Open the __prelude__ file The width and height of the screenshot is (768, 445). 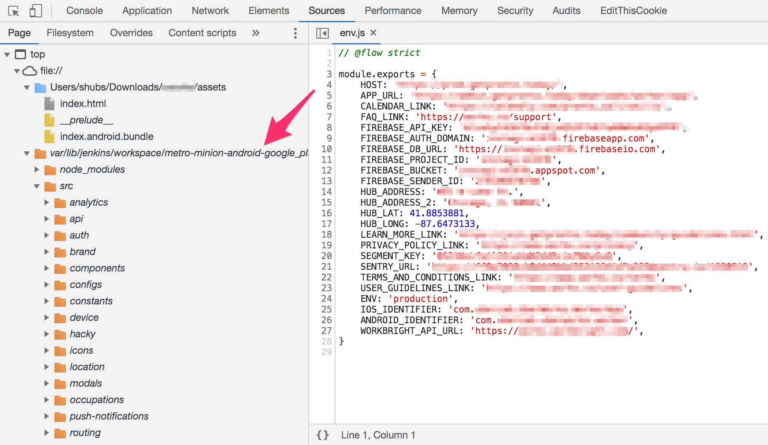[86, 120]
